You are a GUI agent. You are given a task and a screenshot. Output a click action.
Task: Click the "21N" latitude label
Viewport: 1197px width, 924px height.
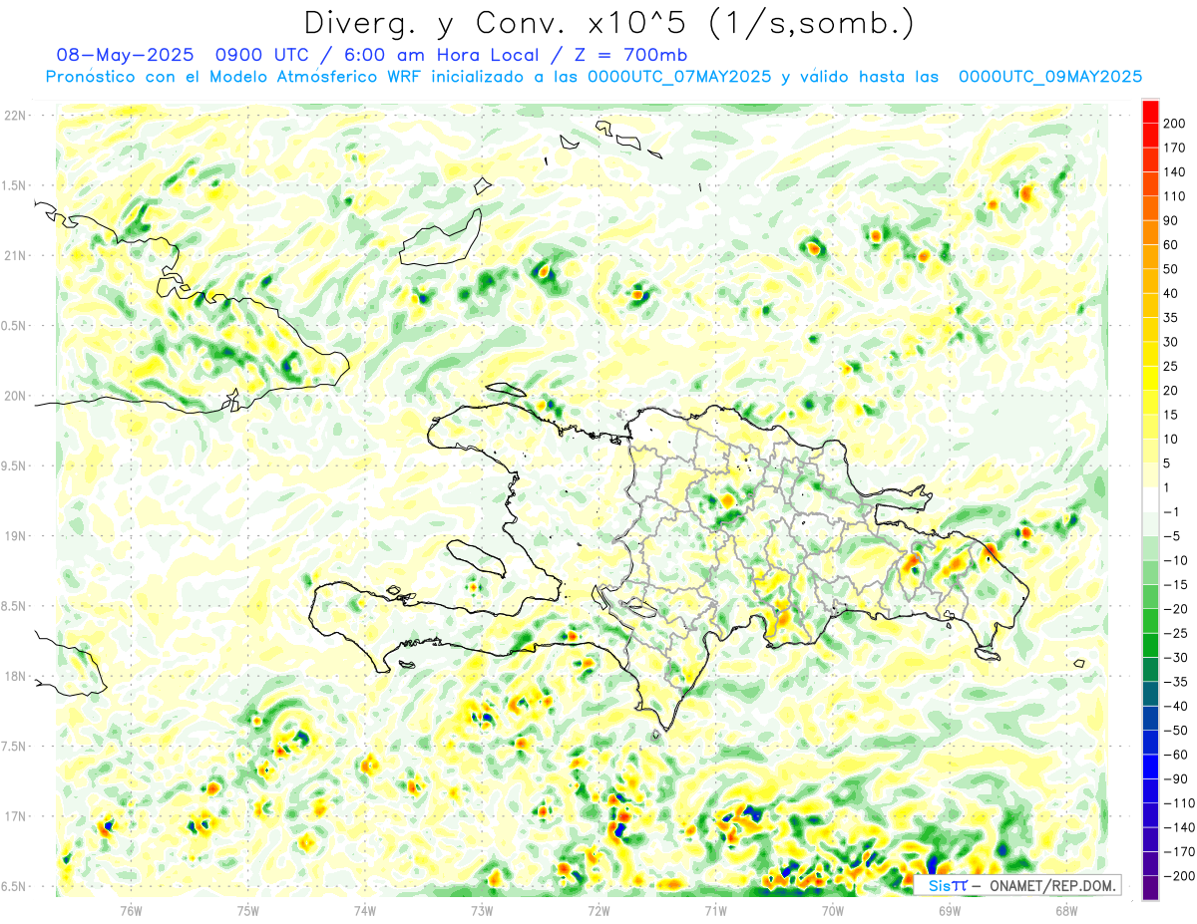15,256
